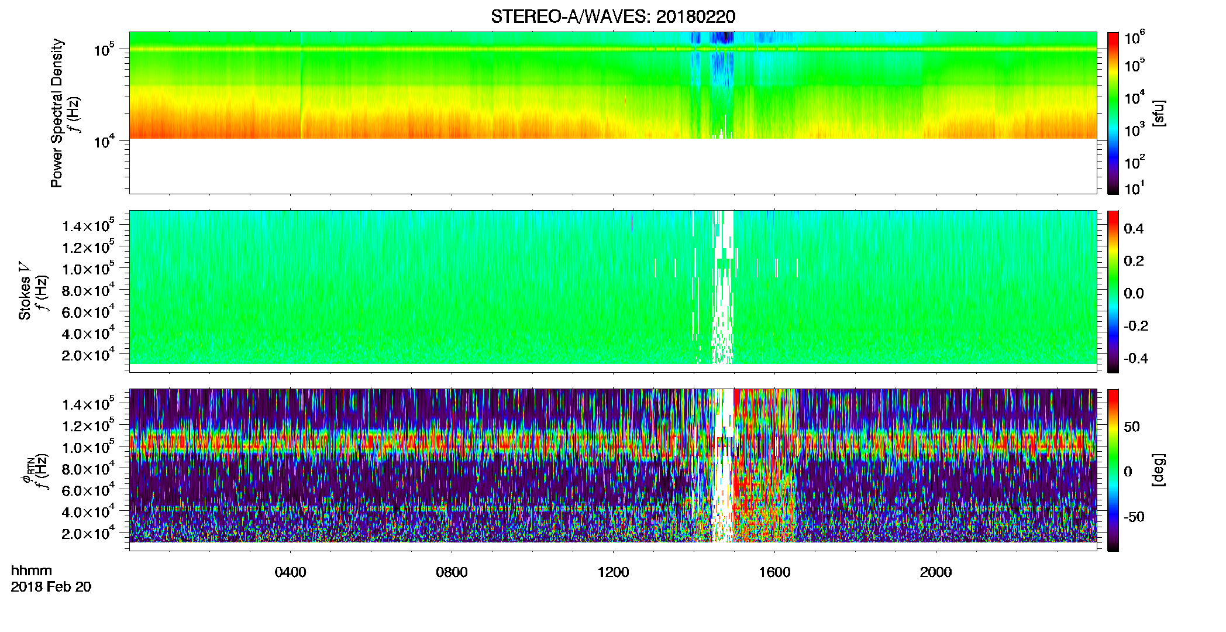Image resolution: width=1226 pixels, height=632 pixels.
Task: Click the power spectral density spectrogram panel
Action: (613, 113)
